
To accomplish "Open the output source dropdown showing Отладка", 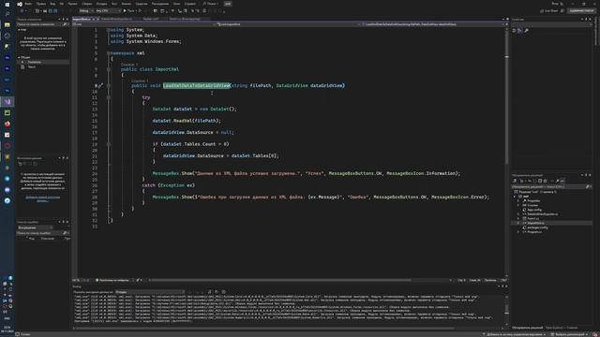I will pos(150,292).
